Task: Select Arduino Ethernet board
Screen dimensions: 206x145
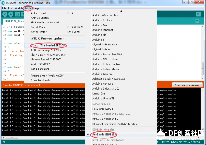Action: click(121, 30)
